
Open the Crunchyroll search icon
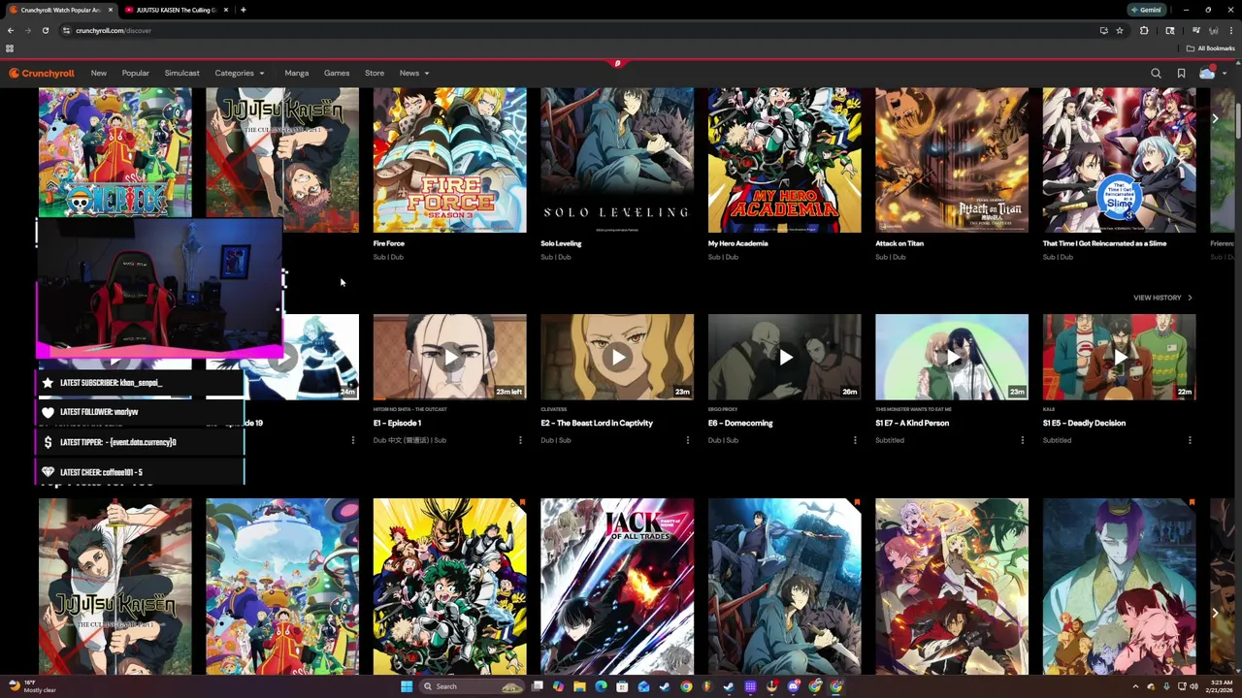pyautogui.click(x=1156, y=73)
